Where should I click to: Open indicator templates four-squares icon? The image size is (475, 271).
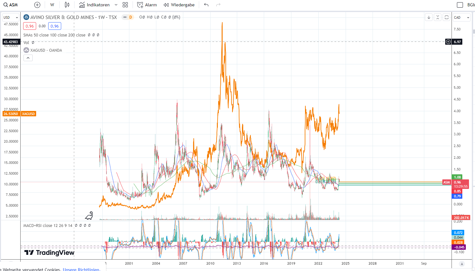coord(125,5)
